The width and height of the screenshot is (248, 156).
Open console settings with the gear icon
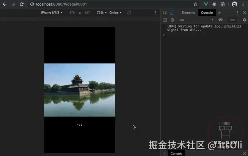click(245, 20)
